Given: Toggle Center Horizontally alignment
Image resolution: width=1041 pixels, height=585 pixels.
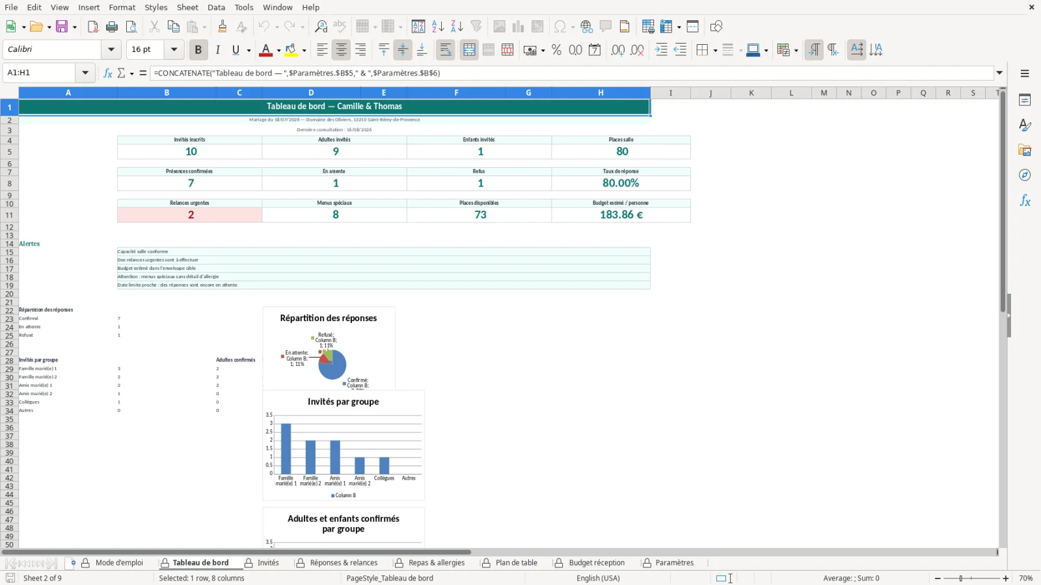Looking at the screenshot, I should click(x=341, y=50).
